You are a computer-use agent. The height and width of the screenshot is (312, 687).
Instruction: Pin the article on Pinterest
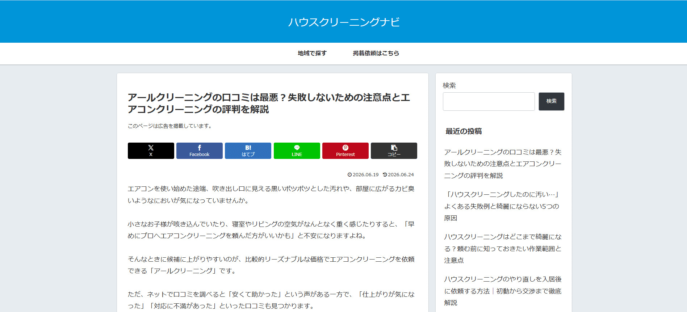[x=345, y=151]
